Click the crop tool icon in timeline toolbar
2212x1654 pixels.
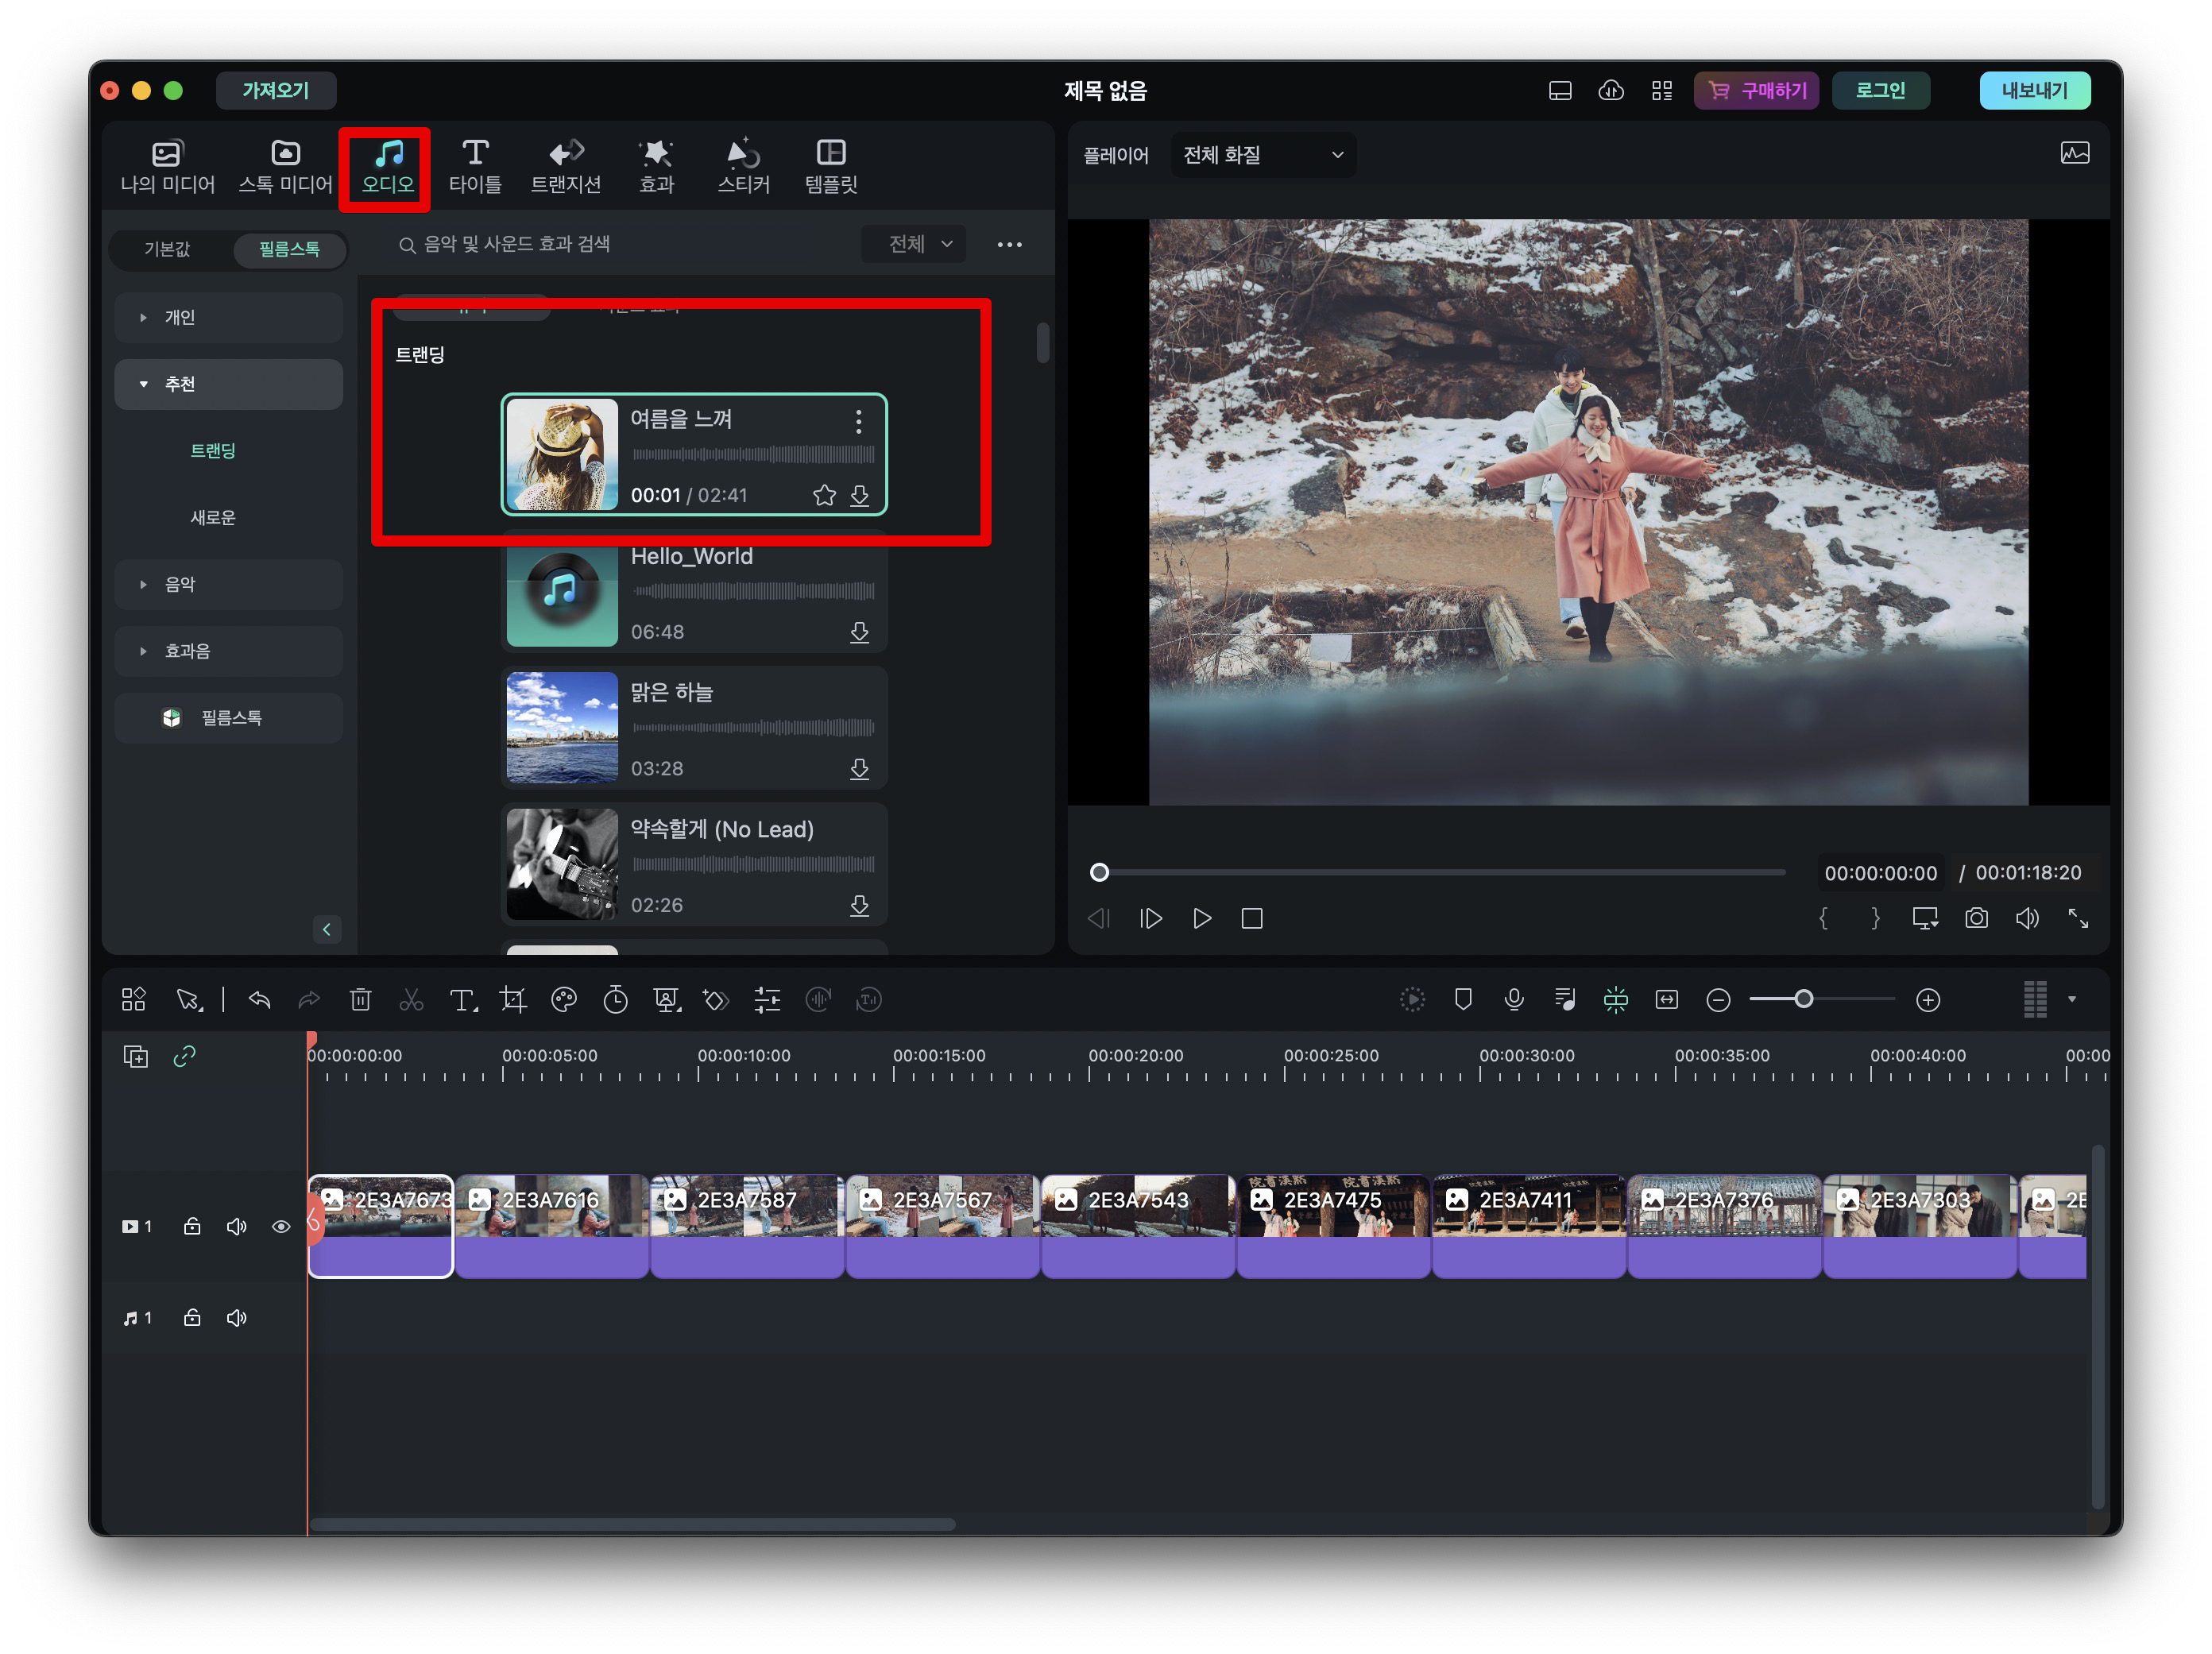tap(513, 999)
